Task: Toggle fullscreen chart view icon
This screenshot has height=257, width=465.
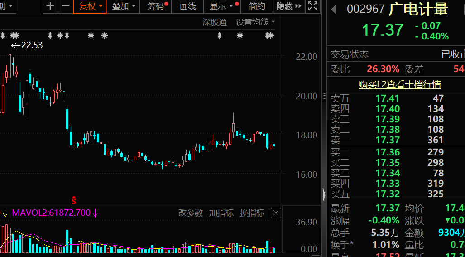Action: [312, 6]
